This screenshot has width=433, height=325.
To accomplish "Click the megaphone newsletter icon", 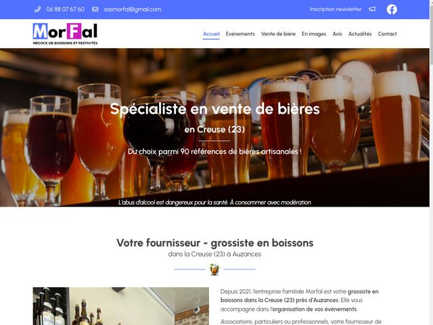I will [x=372, y=9].
